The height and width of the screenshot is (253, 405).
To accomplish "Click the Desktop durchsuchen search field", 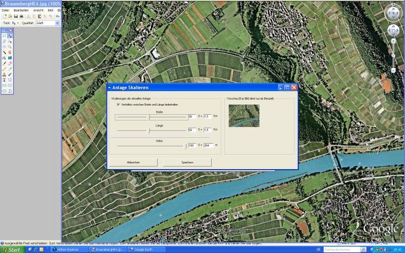I will [x=342, y=249].
